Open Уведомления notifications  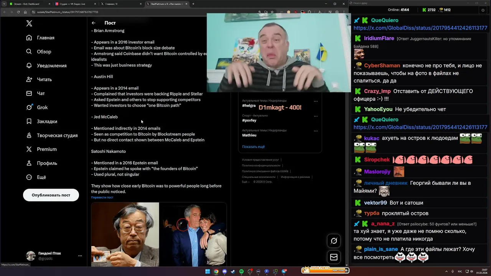pyautogui.click(x=47, y=66)
